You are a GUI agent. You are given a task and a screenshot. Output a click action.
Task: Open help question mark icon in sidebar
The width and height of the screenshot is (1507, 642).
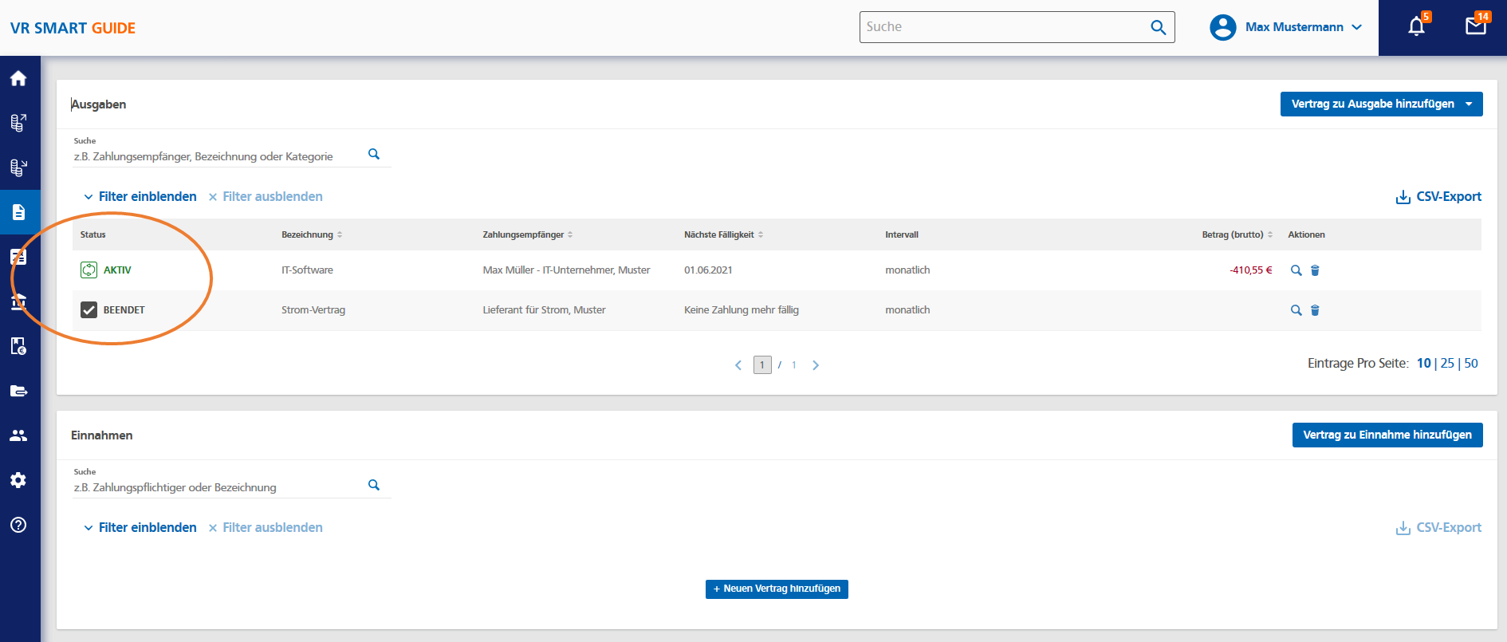pos(18,525)
